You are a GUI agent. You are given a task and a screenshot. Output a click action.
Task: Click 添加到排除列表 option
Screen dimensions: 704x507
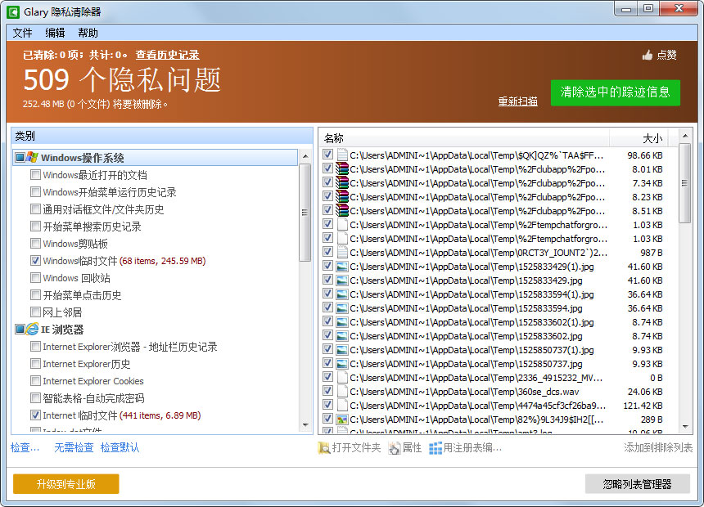[x=658, y=447]
